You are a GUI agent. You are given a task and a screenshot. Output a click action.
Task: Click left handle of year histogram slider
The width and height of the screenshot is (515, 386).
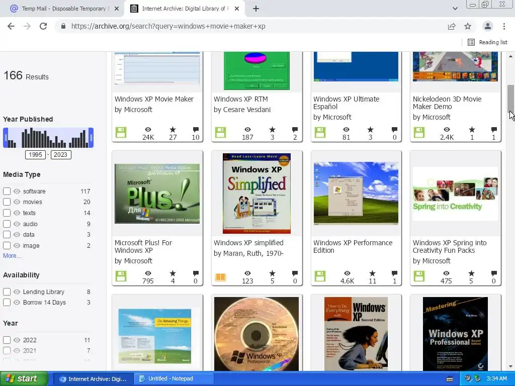pos(5,138)
